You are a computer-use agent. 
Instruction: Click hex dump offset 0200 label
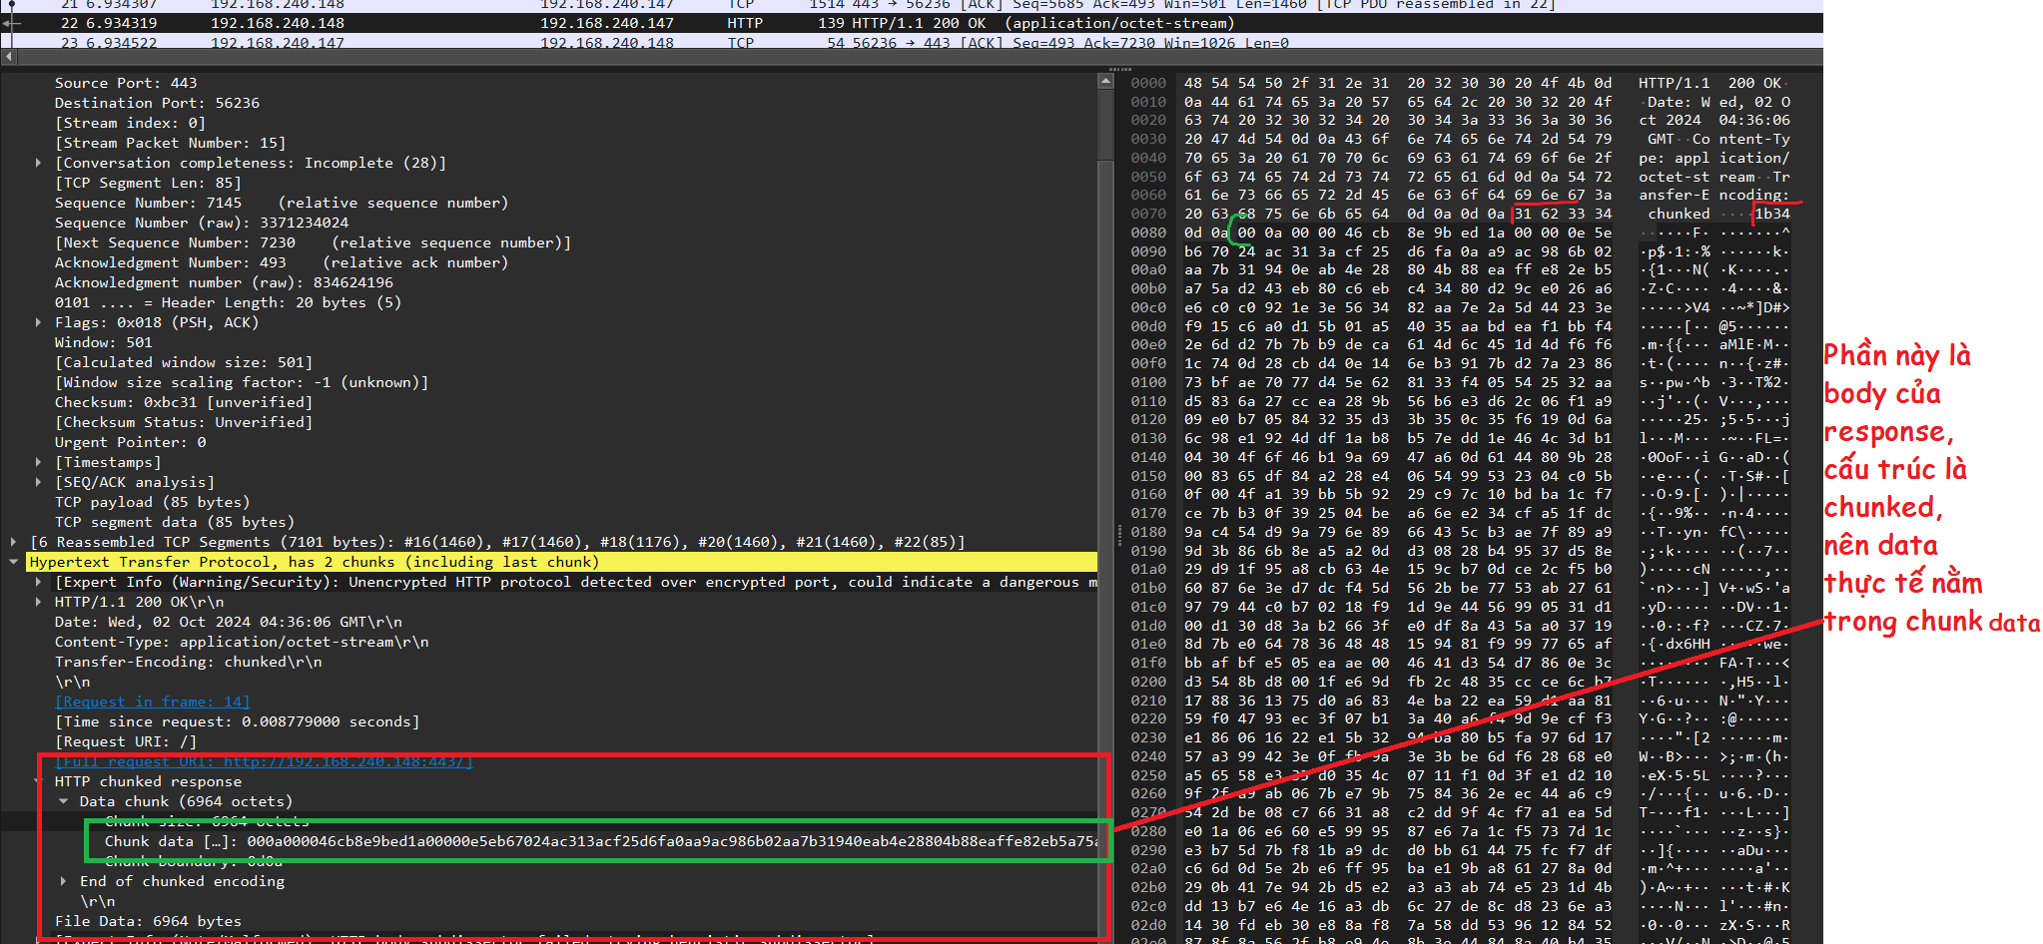[1148, 682]
